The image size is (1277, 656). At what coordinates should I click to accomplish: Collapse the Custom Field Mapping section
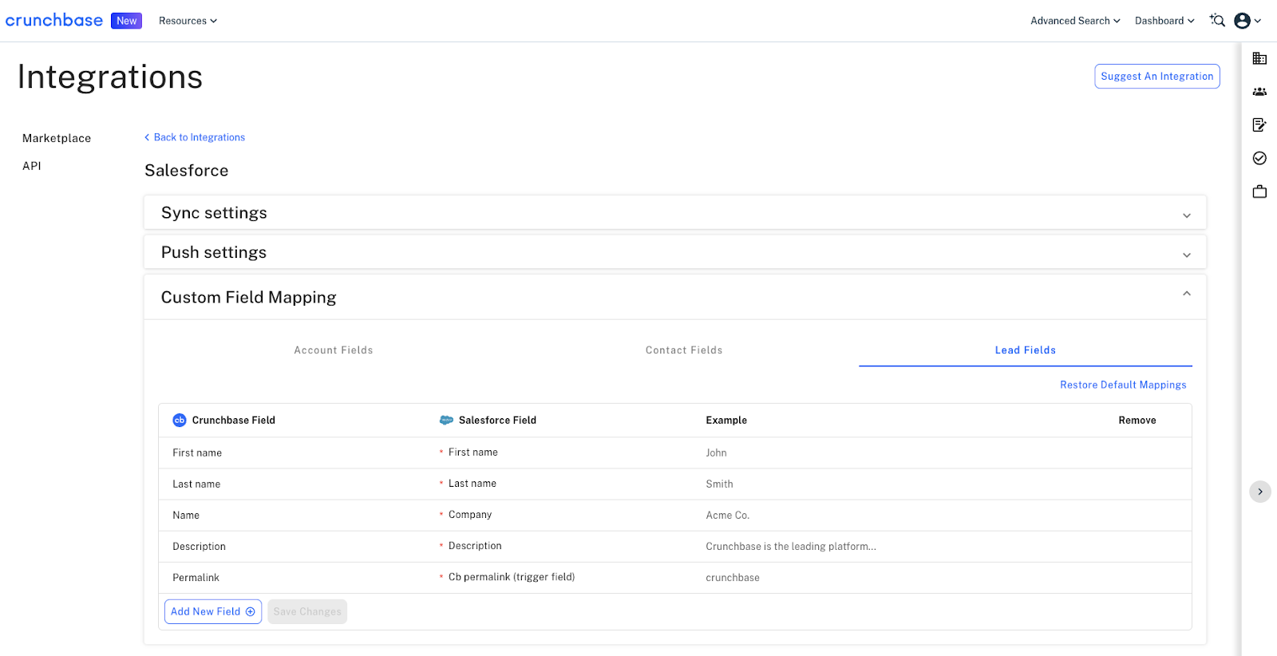coord(675,297)
